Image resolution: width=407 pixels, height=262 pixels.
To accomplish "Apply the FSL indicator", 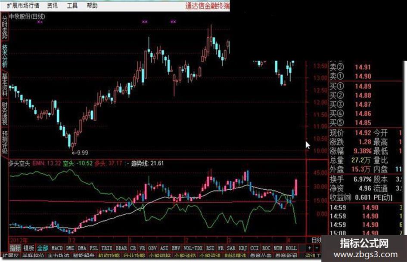I will coord(94,248).
